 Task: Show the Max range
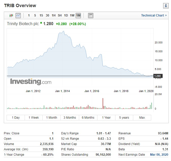coord(142,118)
